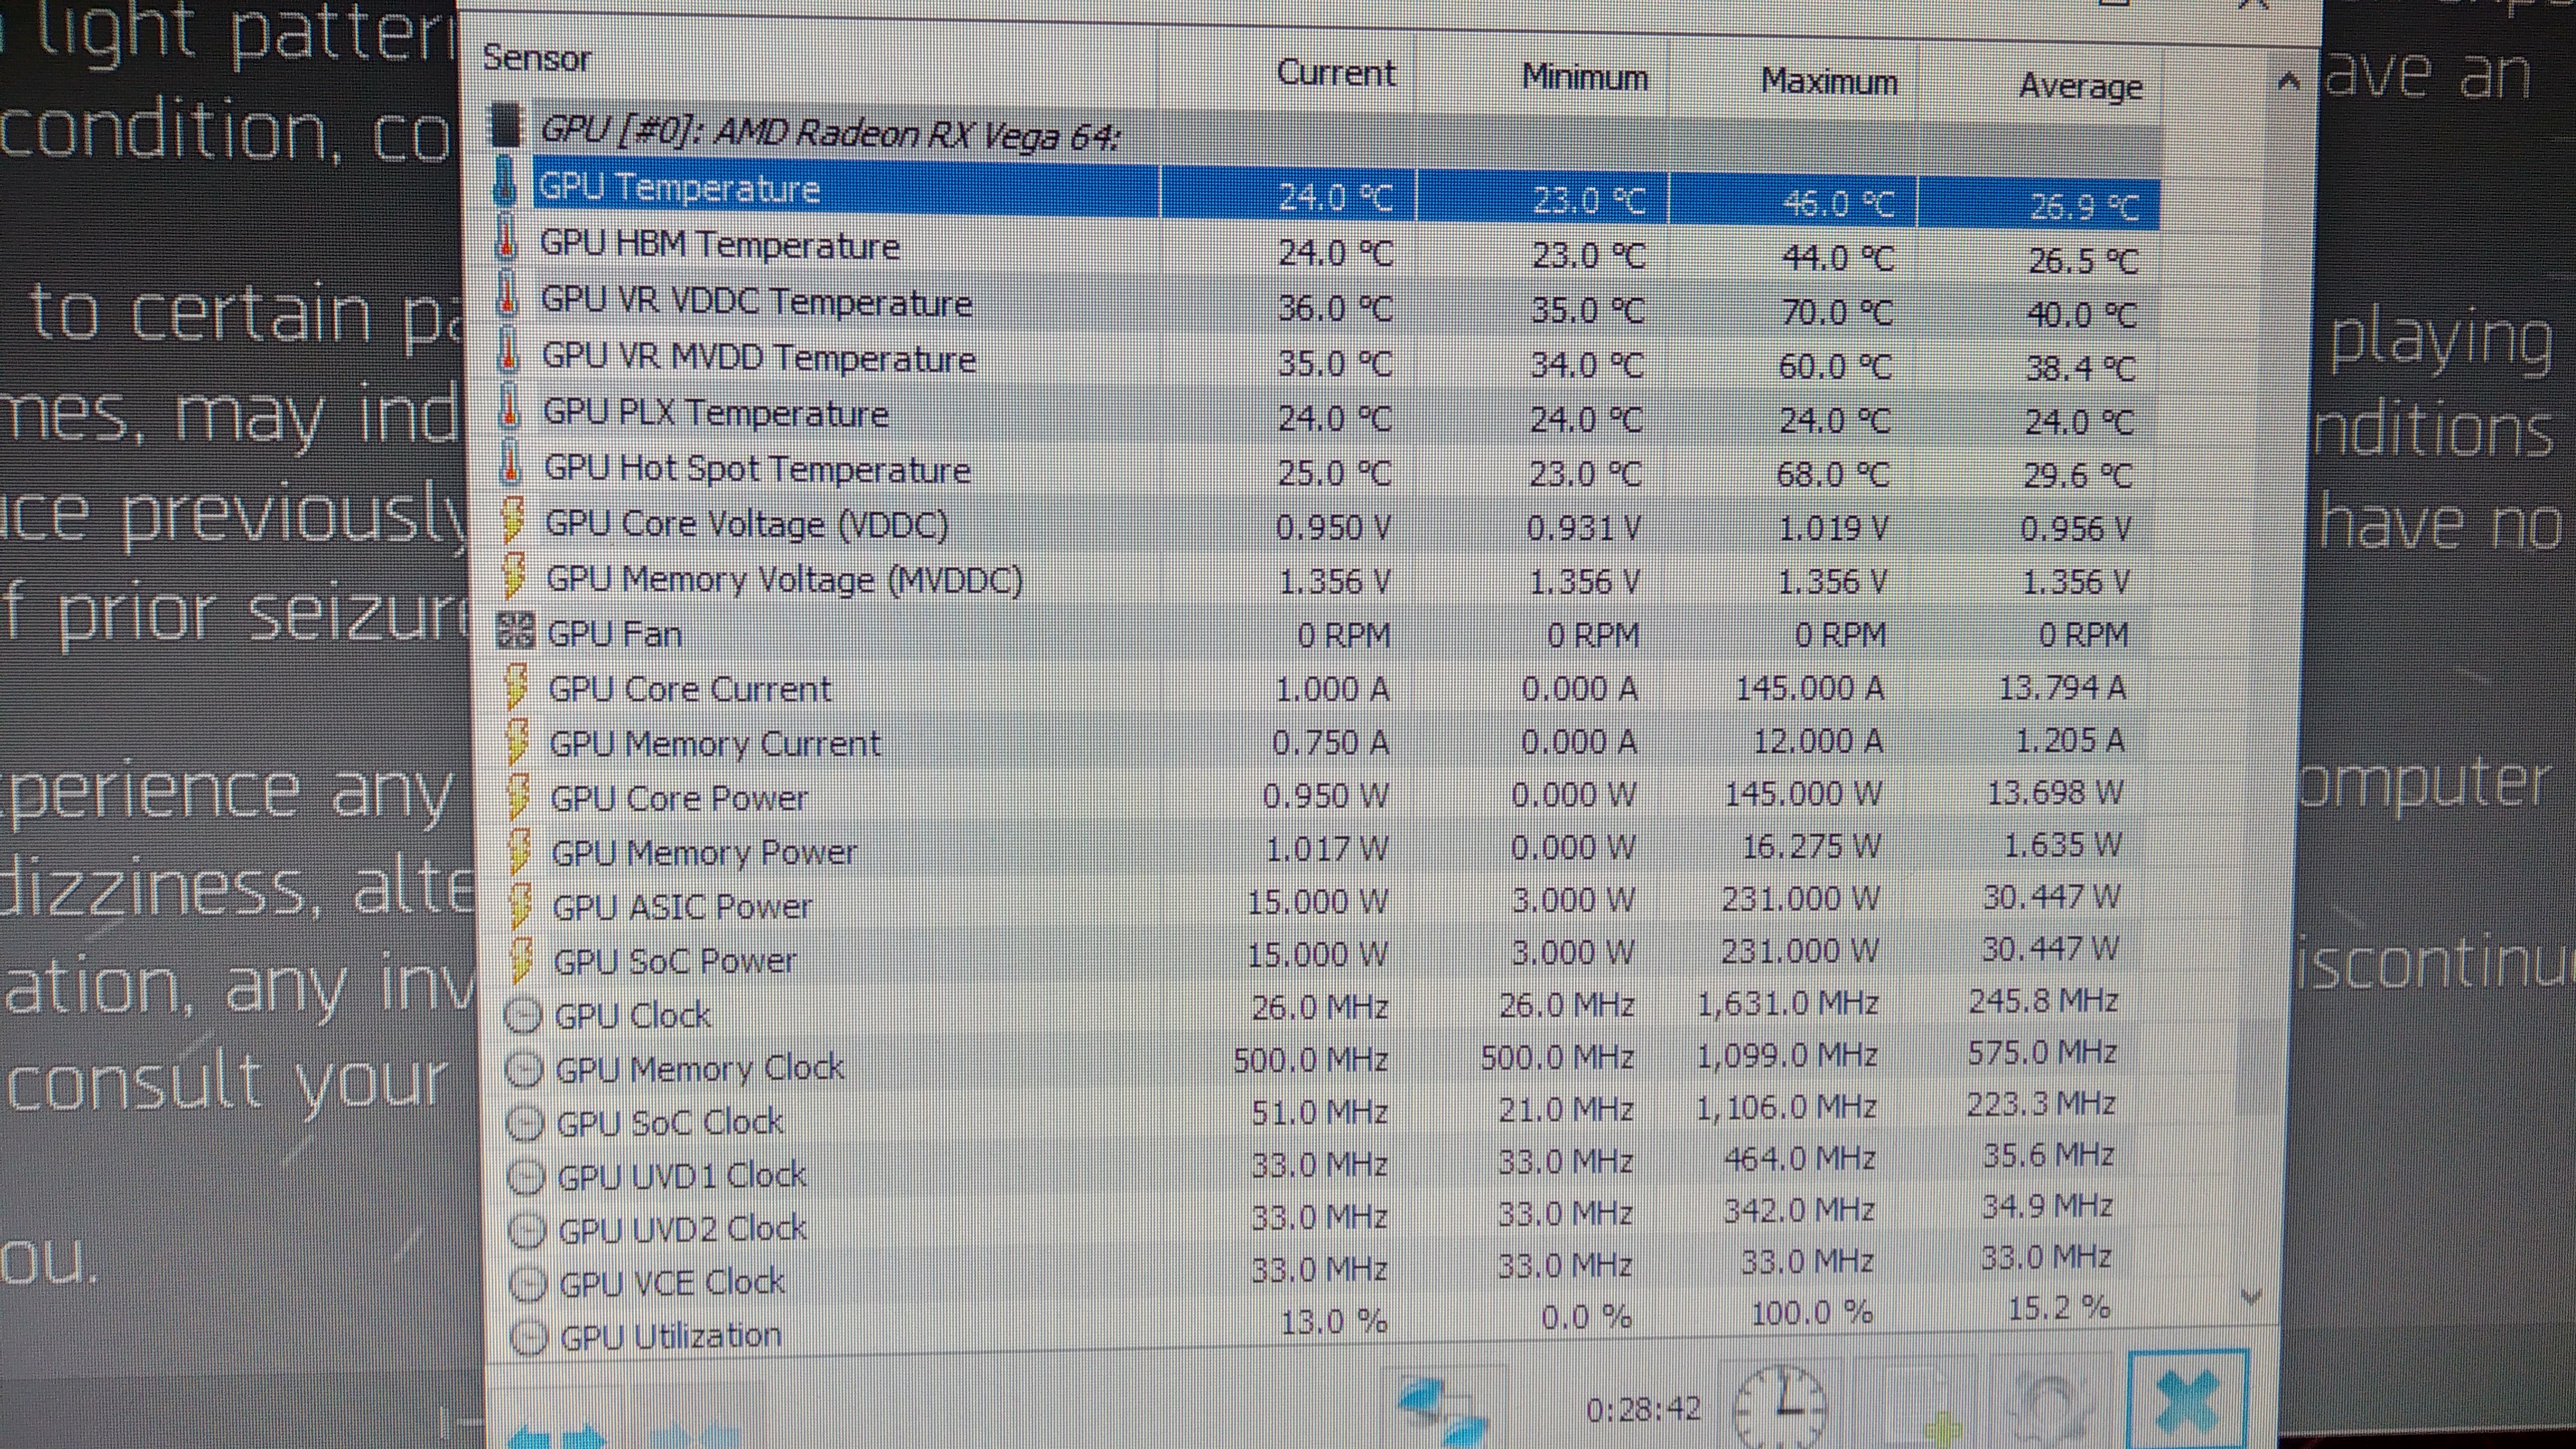Click the GPU Core Voltage lightning icon
Screen dimensions: 2576x1449
tap(514, 520)
